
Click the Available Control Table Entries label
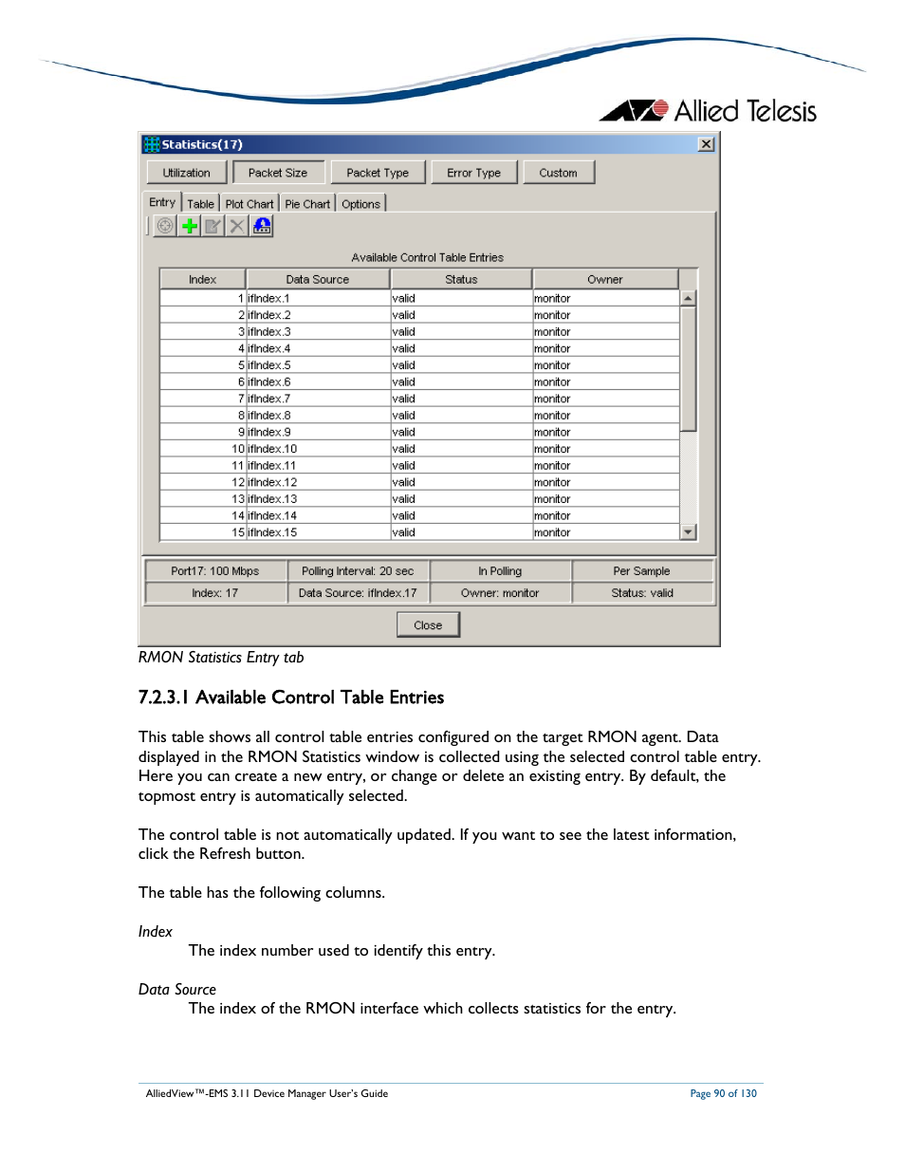pyautogui.click(x=427, y=257)
